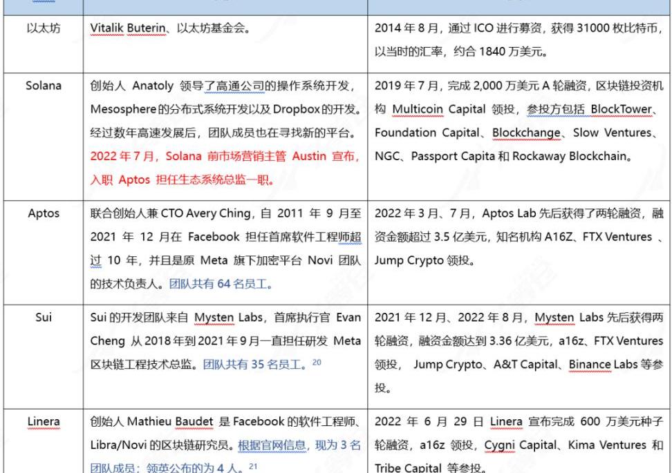Open footnote reference 20
The width and height of the screenshot is (672, 473).
pos(316,362)
